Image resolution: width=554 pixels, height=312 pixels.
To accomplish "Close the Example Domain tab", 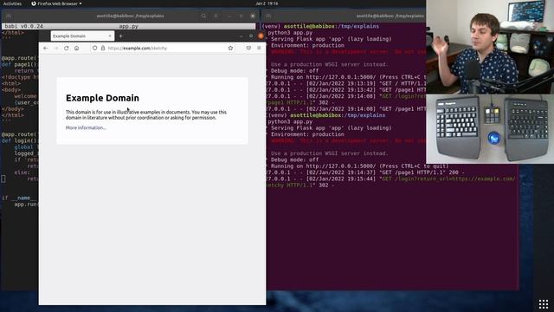I will tap(110, 36).
